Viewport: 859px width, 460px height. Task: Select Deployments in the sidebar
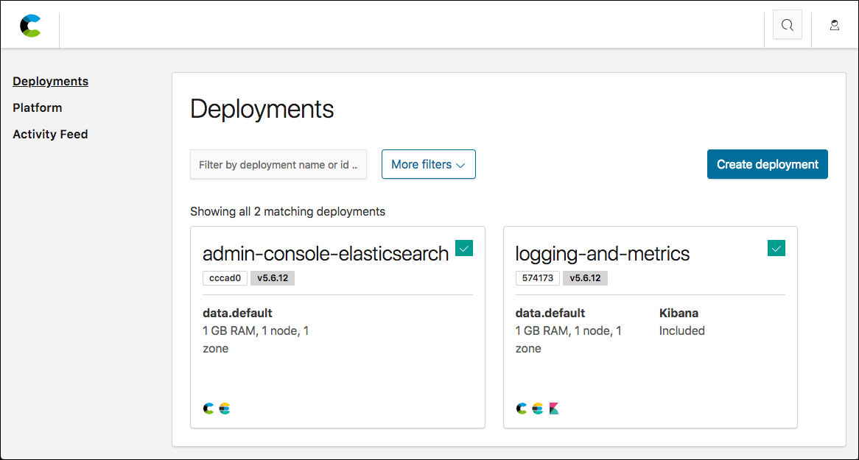[x=50, y=81]
